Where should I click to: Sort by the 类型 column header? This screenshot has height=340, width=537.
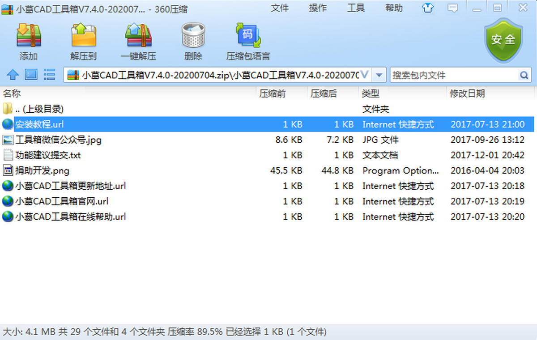click(371, 93)
